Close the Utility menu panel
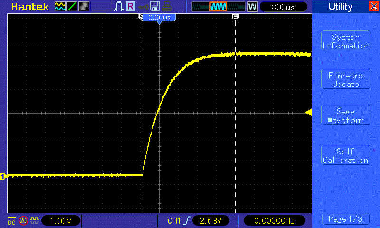The height and width of the screenshot is (228, 380). (373, 7)
